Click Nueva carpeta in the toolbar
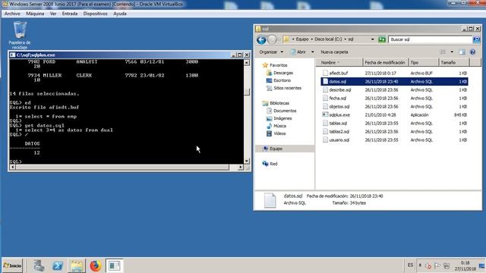Image resolution: width=486 pixels, height=273 pixels. pyautogui.click(x=334, y=52)
